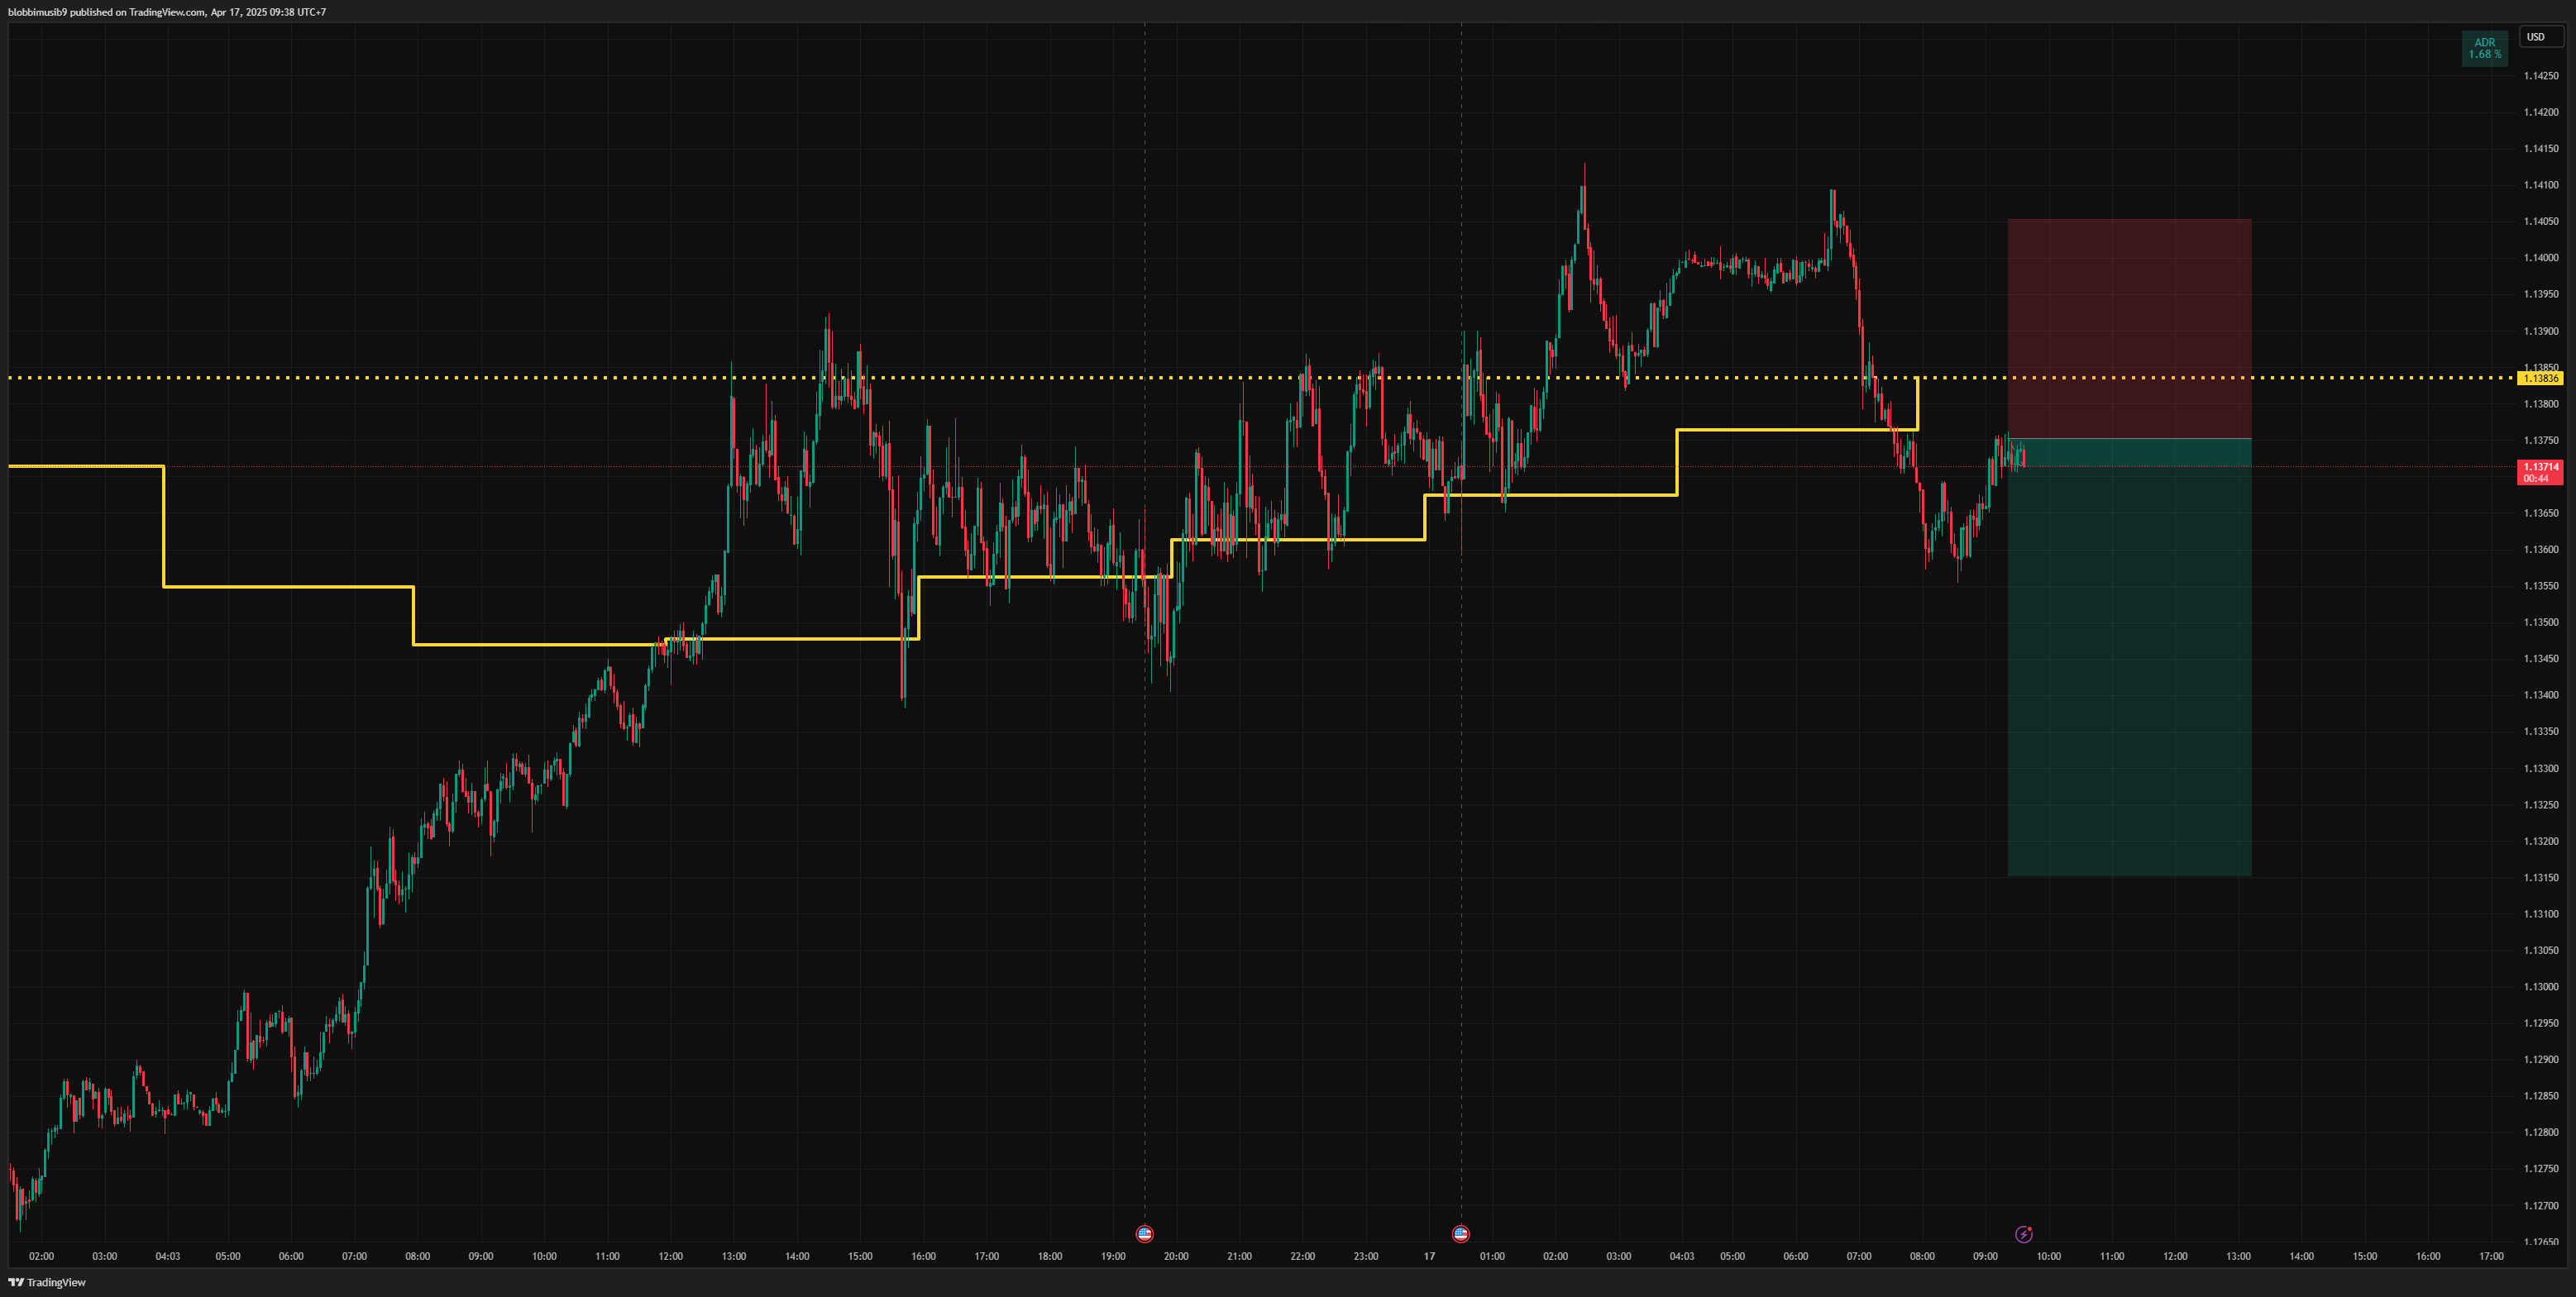The image size is (2576, 1297).
Task: Click the 22:00 time axis label
Action: (1303, 1256)
